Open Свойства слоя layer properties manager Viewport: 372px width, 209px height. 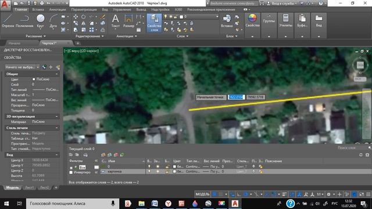click(x=154, y=23)
